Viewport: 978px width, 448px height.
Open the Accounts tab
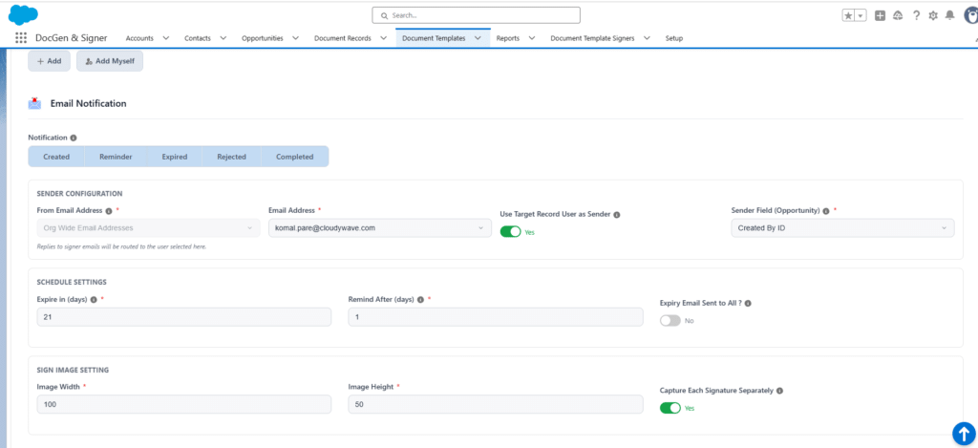139,38
